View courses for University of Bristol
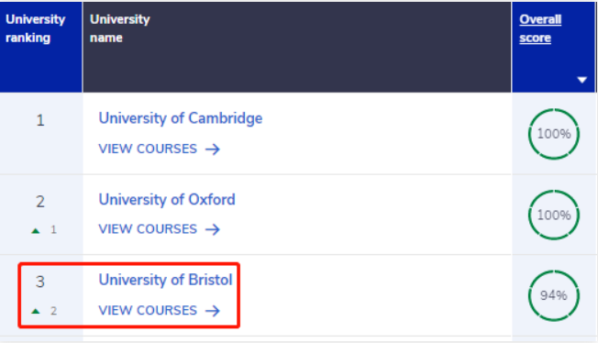598x343 pixels. point(159,311)
